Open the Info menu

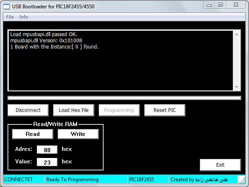(24, 17)
